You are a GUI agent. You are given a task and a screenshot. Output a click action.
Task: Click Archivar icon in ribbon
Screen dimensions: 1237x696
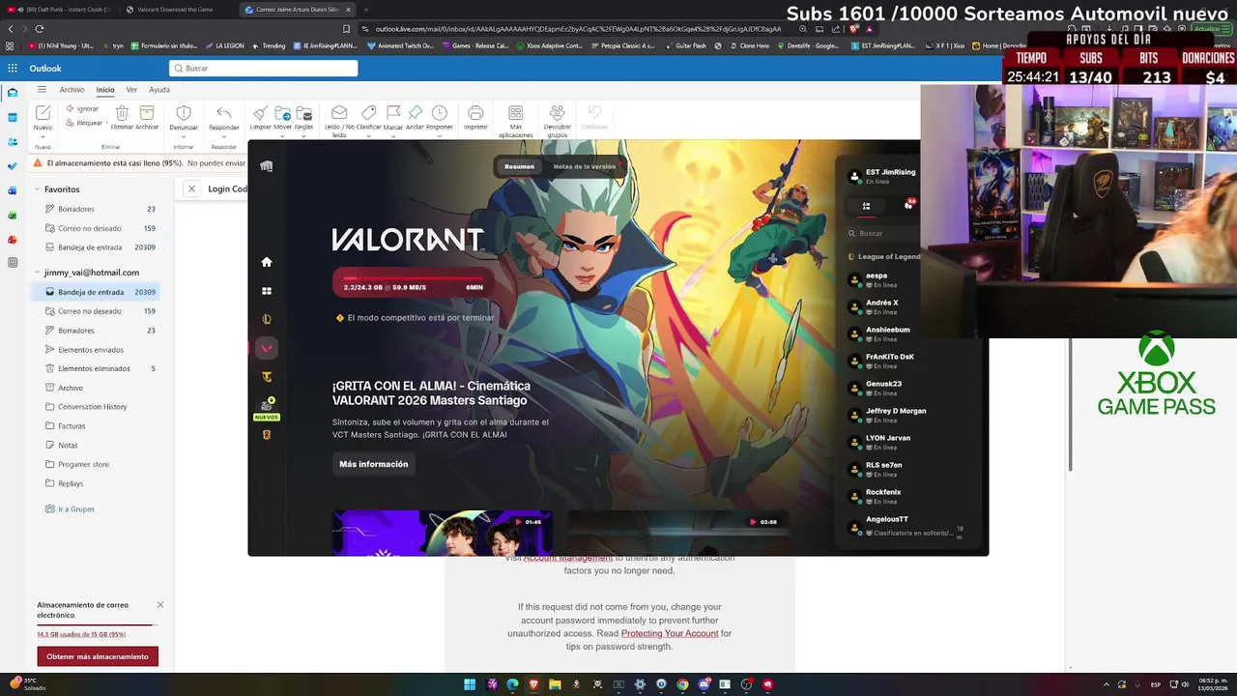tap(147, 113)
